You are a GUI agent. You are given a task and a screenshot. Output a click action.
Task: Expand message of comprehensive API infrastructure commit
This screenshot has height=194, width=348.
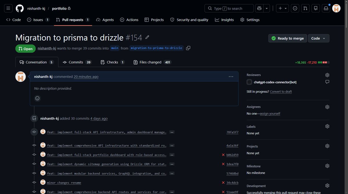coord(172,146)
